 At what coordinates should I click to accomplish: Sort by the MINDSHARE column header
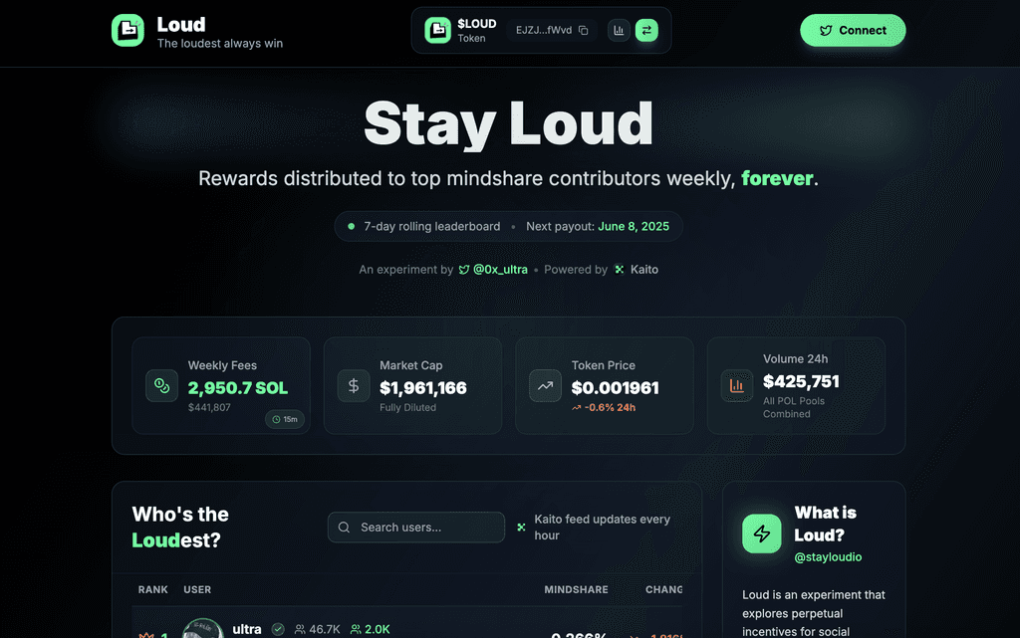pos(577,589)
